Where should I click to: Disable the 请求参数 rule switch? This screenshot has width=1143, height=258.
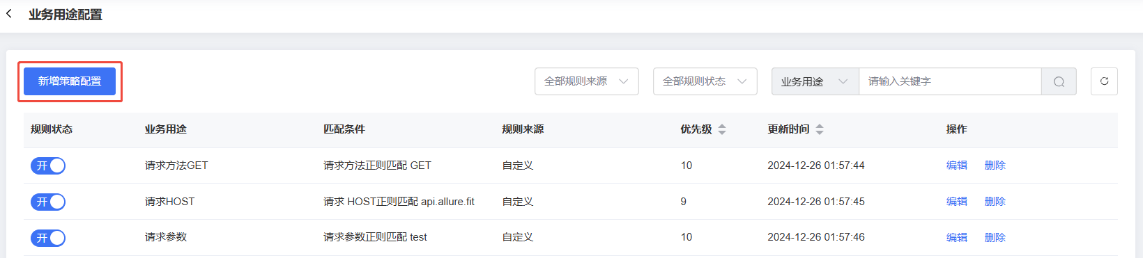[x=48, y=238]
